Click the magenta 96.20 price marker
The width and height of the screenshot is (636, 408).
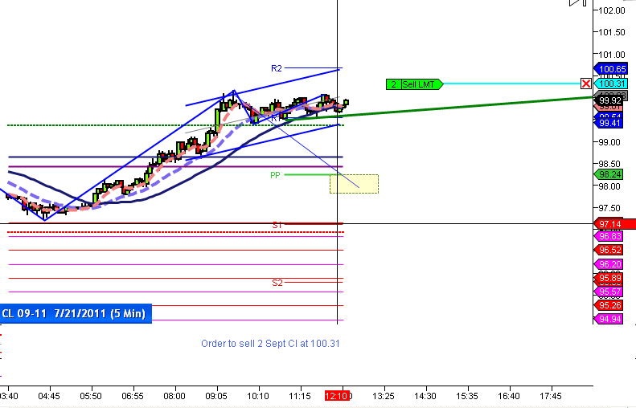[609, 264]
